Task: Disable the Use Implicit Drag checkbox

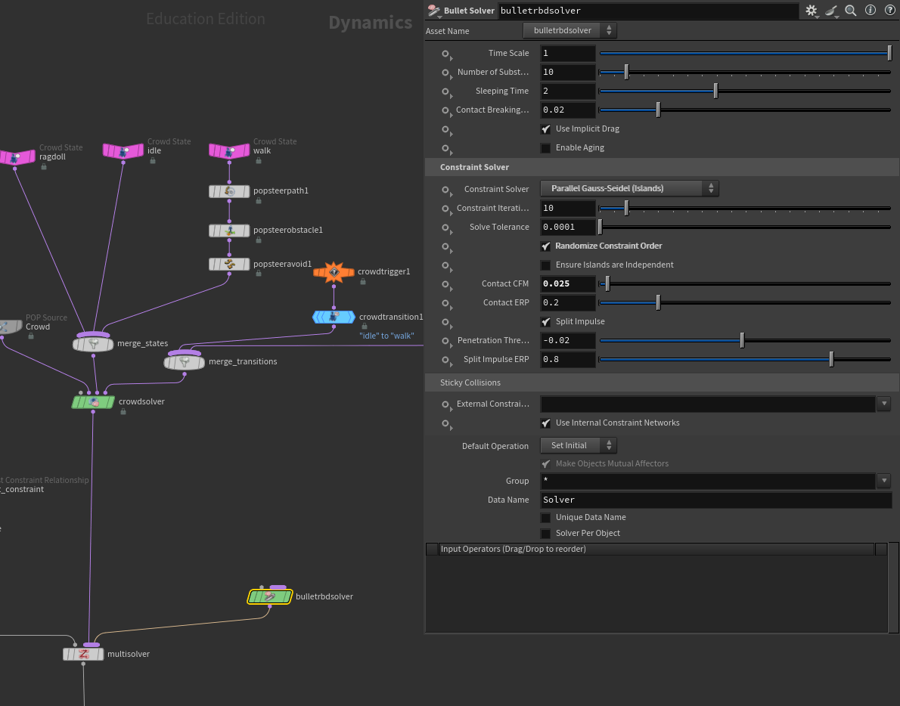Action: (x=546, y=129)
